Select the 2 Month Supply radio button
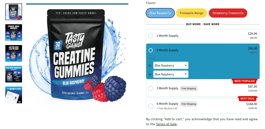 click(x=151, y=50)
